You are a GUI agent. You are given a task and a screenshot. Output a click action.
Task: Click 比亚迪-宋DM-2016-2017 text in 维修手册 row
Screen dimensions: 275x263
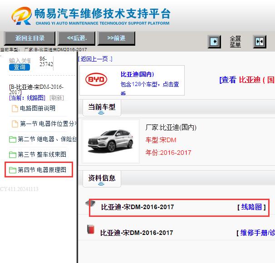(137, 233)
